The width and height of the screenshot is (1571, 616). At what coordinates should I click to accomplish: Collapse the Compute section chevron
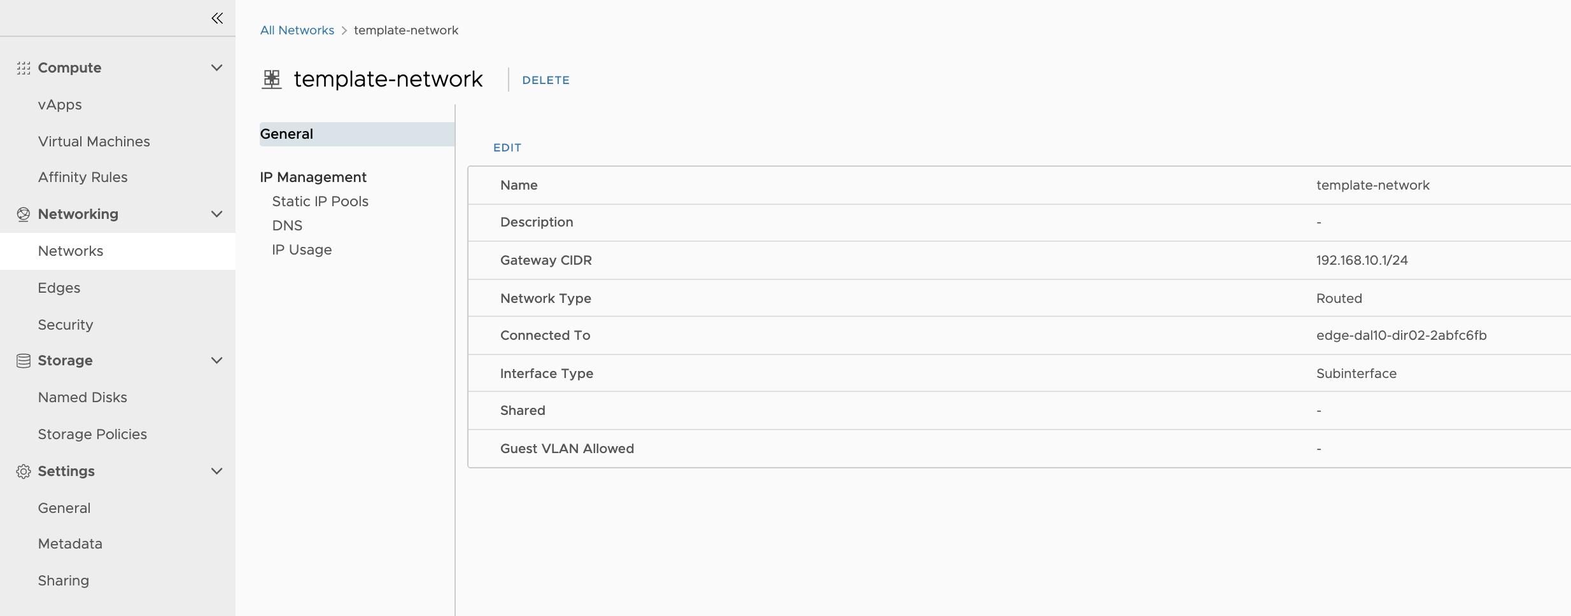[216, 68]
